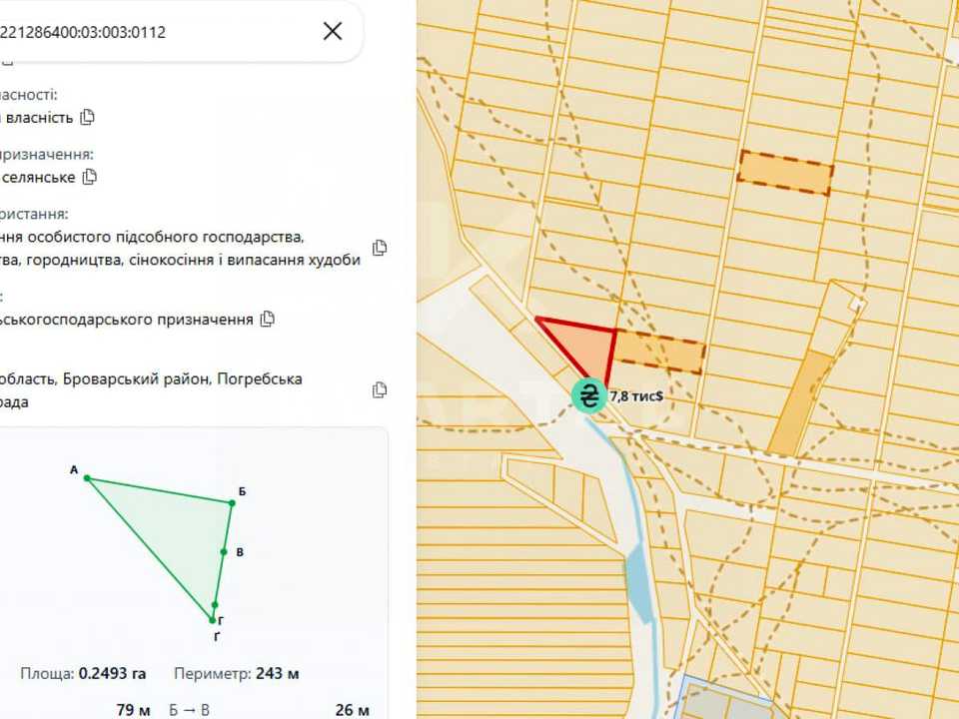Click the '26 м' segment length
The image size is (959, 719).
[x=353, y=710]
